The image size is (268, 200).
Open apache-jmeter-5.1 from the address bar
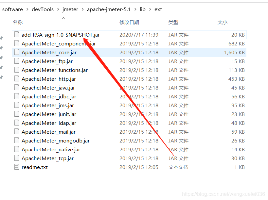point(109,9)
